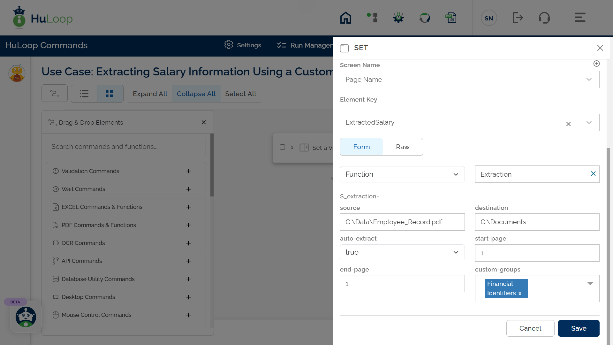Open the PDF settings icon in header
This screenshot has width=613, height=345.
(451, 18)
